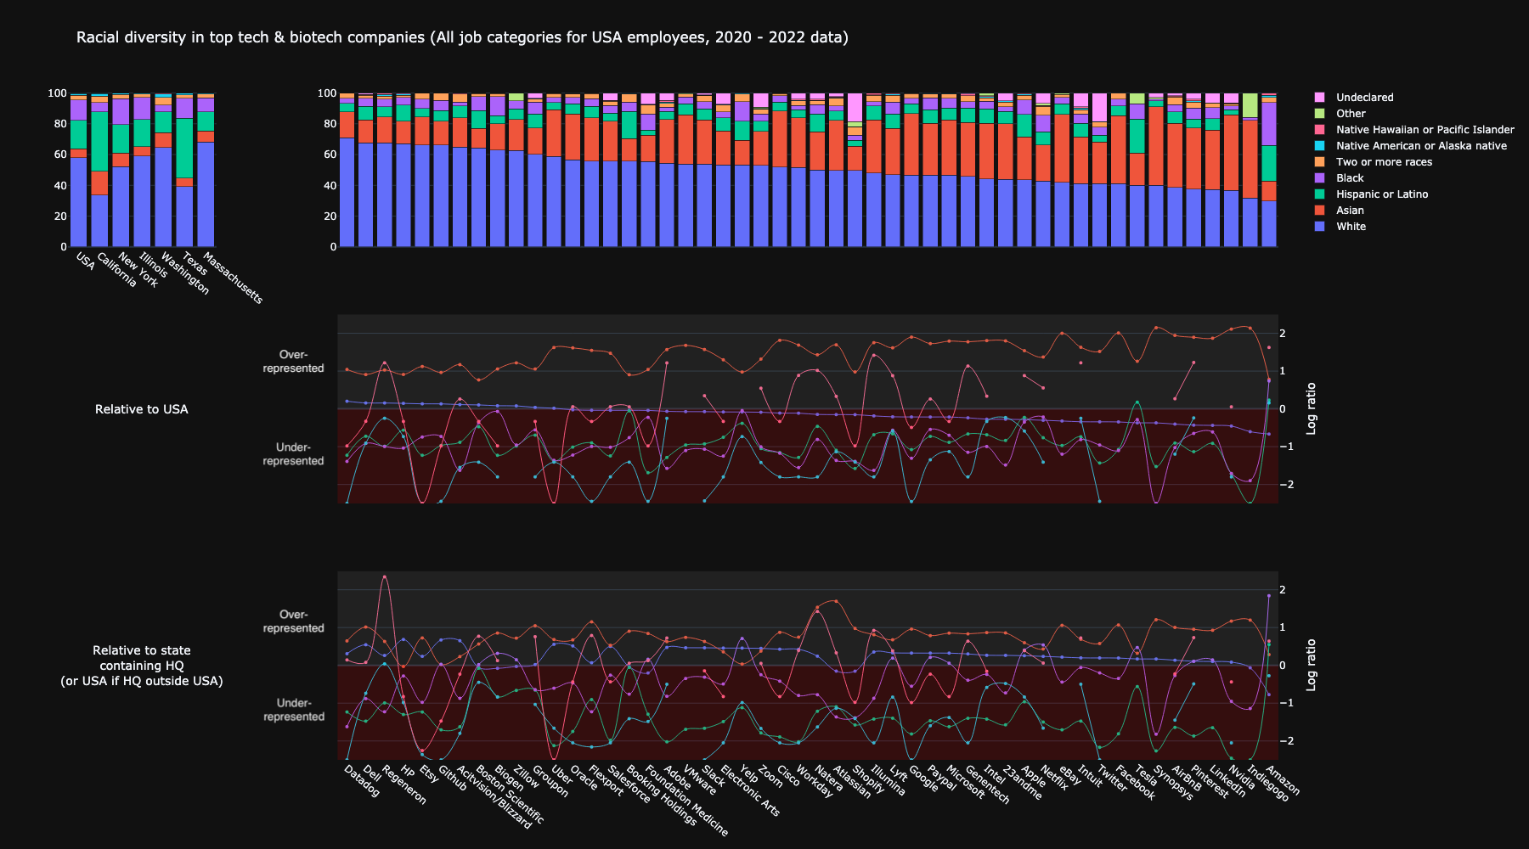Click the 'Relative to USA' annotation
This screenshot has width=1529, height=849.
pos(141,409)
